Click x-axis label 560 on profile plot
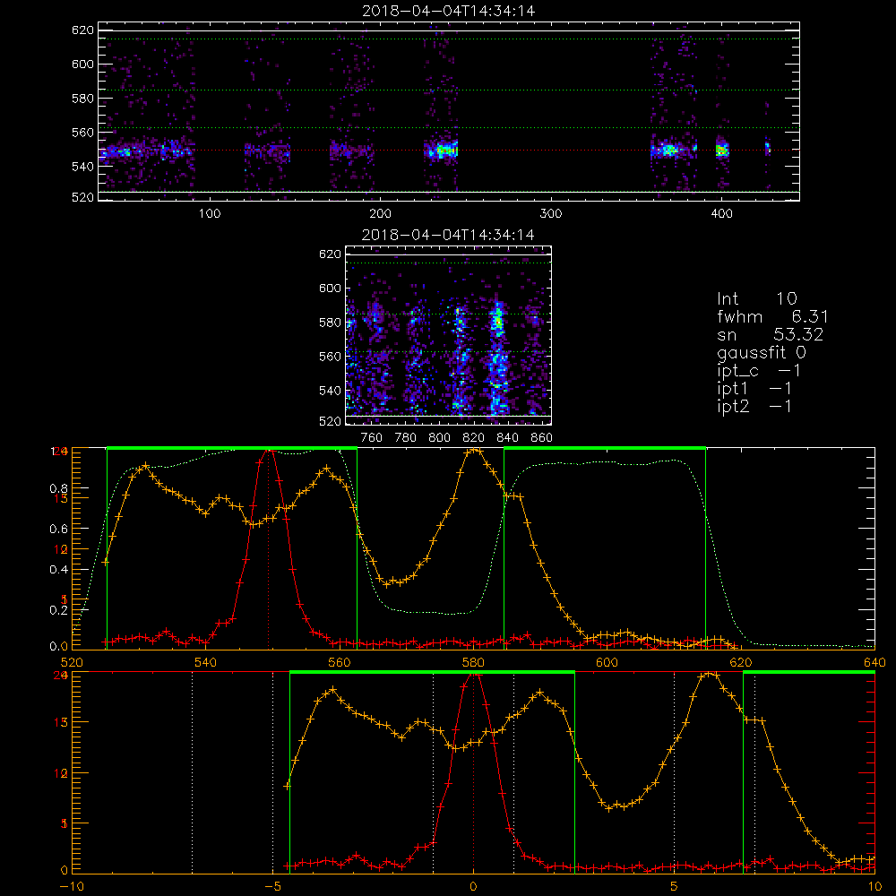This screenshot has height=896, width=896. click(x=340, y=663)
